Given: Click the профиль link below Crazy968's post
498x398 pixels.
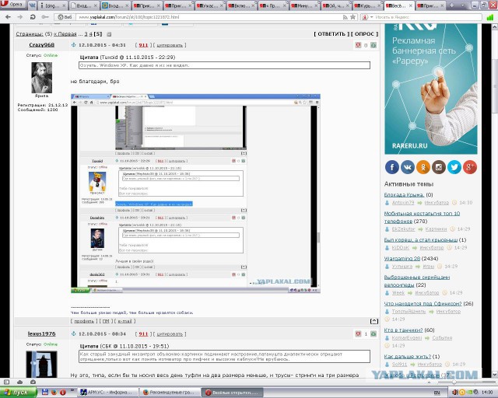Looking at the screenshot, I should (84, 321).
